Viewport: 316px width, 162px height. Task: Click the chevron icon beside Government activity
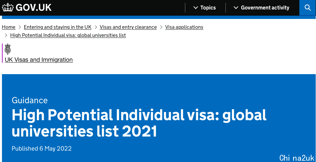point(236,8)
